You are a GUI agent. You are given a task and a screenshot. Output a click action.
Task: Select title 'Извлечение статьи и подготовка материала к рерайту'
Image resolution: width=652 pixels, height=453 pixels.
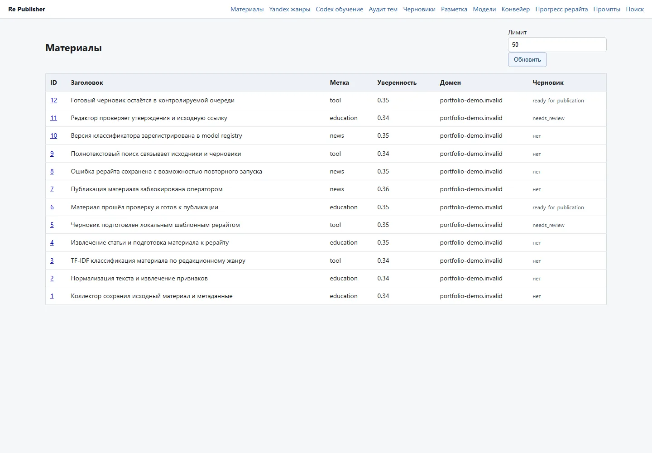click(150, 242)
